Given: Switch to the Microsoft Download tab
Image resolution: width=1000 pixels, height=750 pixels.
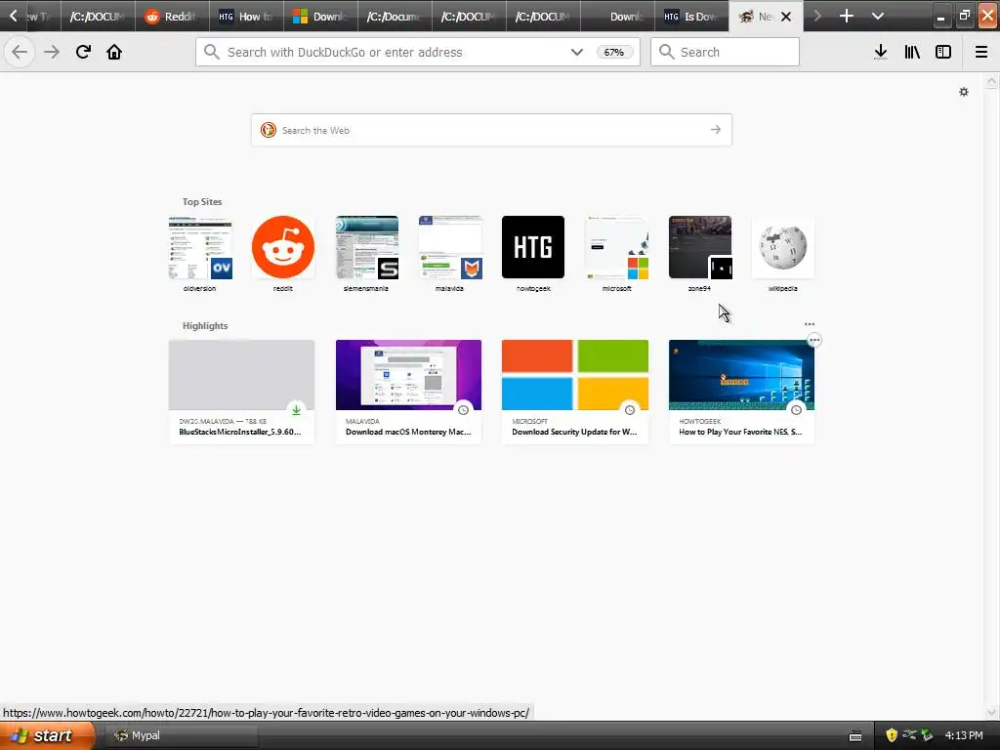Looking at the screenshot, I should pos(320,16).
